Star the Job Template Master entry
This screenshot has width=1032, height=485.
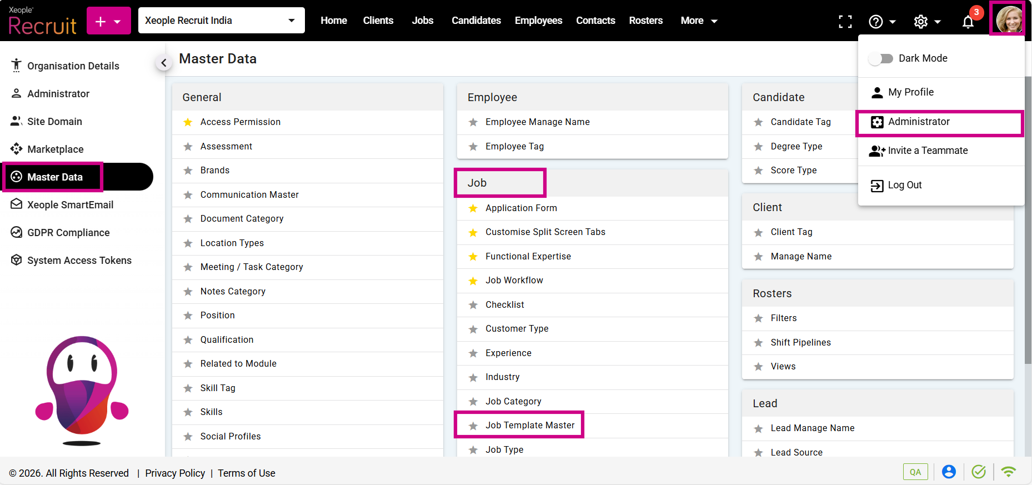pyautogui.click(x=473, y=426)
